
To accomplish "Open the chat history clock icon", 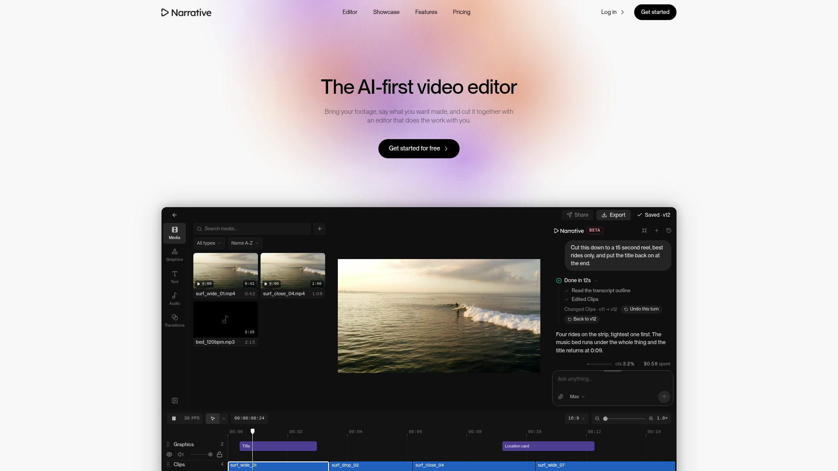I will [669, 231].
